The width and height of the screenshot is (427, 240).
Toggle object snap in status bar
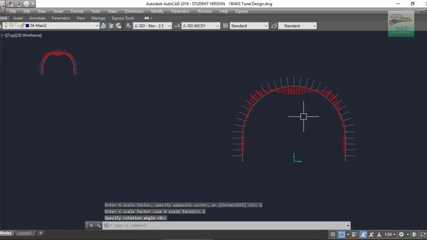coord(342,234)
